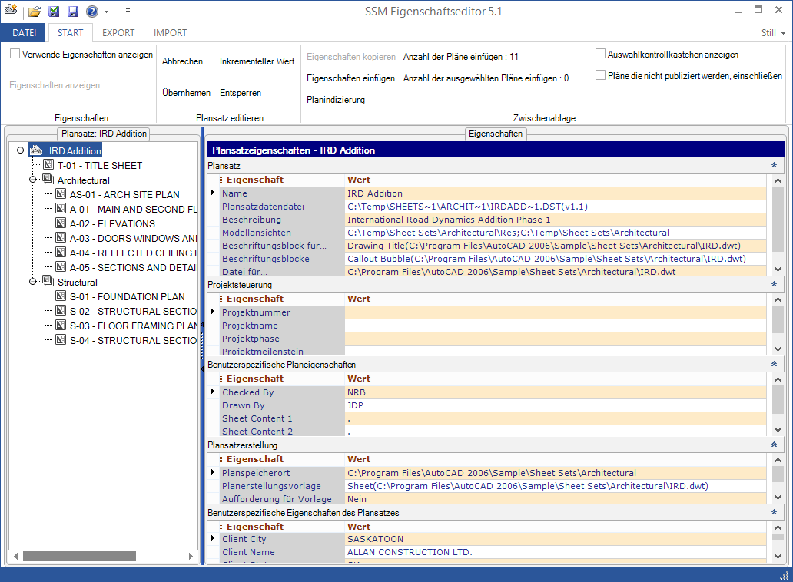Check Auswahlkontrollkästchen anzeigen

tap(600, 54)
